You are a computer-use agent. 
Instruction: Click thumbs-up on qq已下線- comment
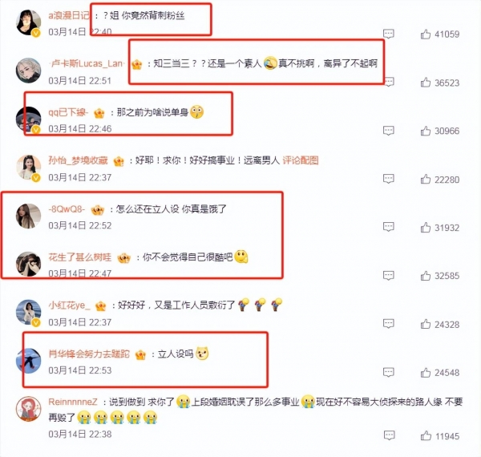click(x=426, y=131)
